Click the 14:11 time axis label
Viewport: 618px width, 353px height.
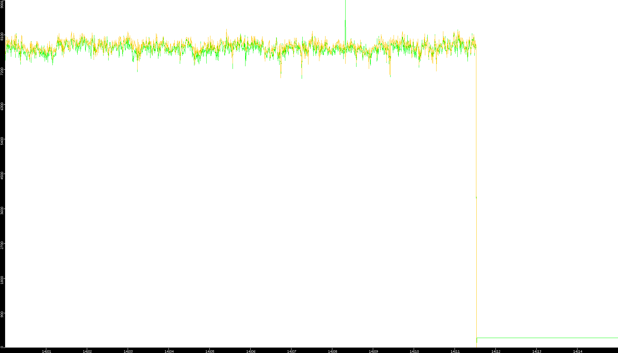[455, 351]
